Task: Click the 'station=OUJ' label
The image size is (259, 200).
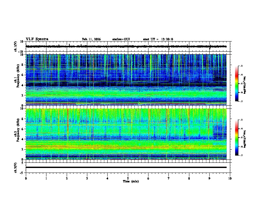Action: (x=121, y=39)
